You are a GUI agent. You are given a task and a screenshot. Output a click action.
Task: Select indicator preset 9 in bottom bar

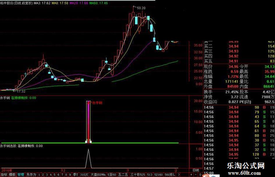[70, 175]
